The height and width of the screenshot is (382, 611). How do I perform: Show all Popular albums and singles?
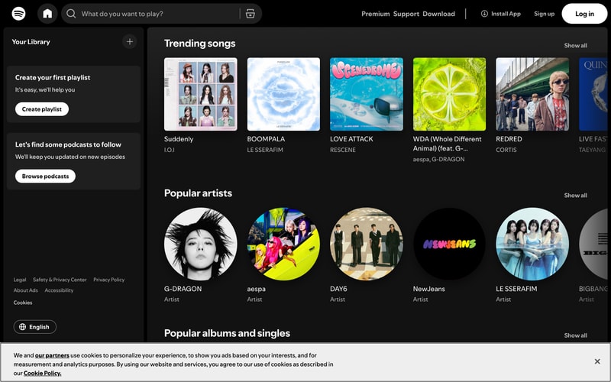pos(576,335)
